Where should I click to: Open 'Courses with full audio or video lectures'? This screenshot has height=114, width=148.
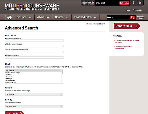coord(127,42)
